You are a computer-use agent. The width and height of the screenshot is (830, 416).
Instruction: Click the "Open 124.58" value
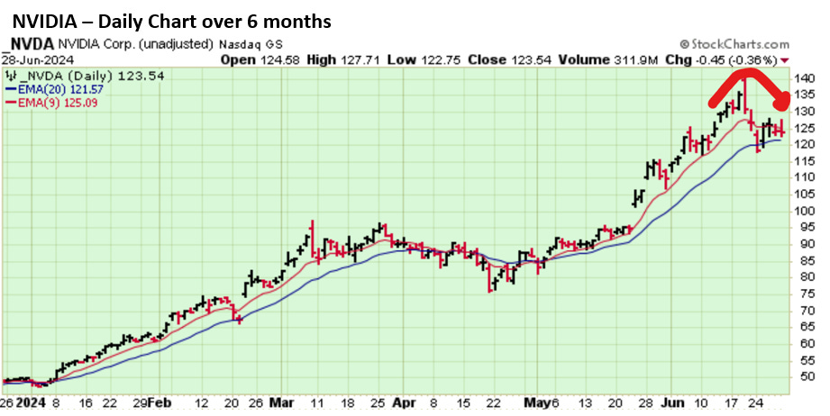coord(261,59)
